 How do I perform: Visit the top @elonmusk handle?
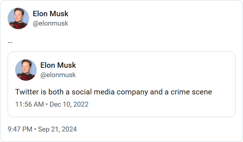click(x=50, y=23)
